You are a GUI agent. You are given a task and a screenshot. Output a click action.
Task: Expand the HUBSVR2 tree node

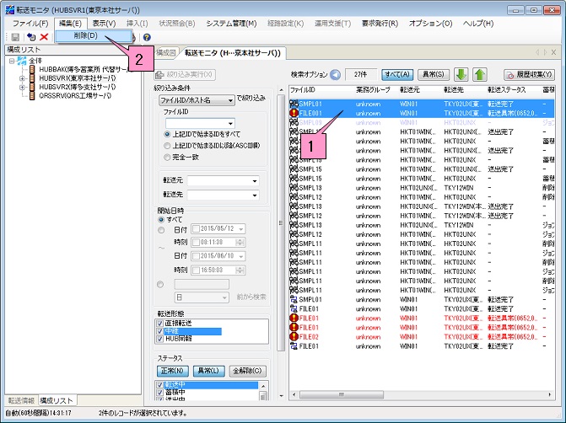(x=22, y=86)
